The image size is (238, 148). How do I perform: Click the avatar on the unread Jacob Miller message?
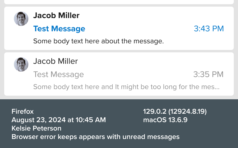[x=21, y=19]
